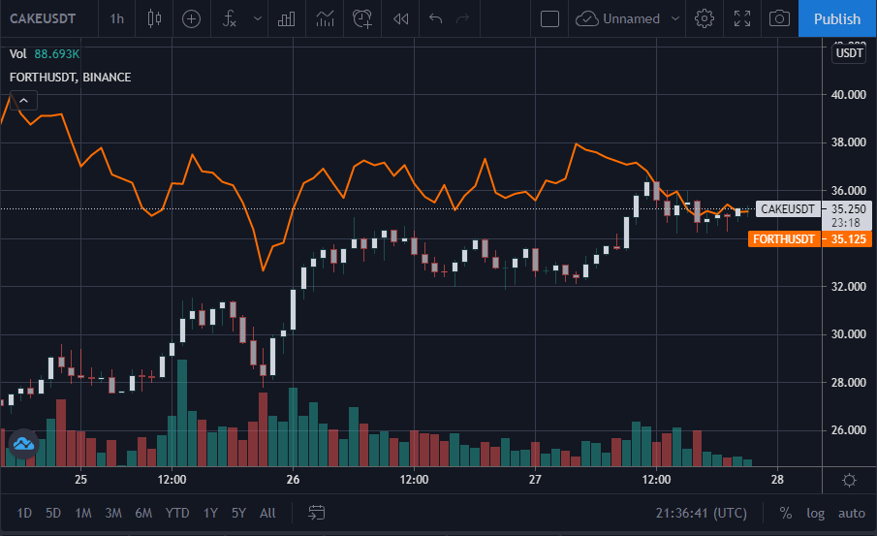Open the candlestick chart style menu

[x=154, y=19]
